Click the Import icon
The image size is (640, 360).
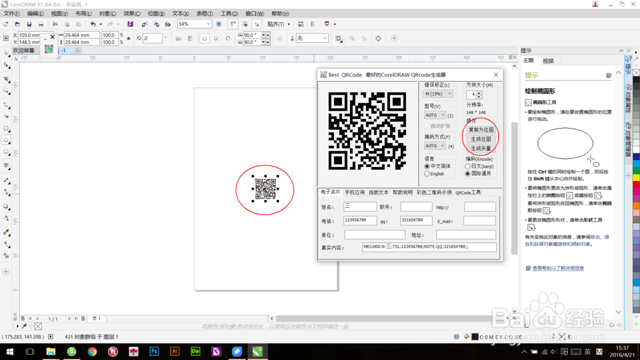(x=145, y=24)
